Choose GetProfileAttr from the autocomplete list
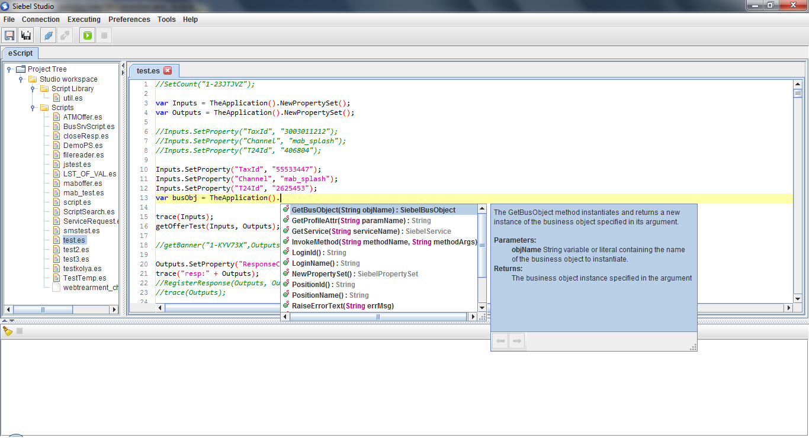 (380, 220)
